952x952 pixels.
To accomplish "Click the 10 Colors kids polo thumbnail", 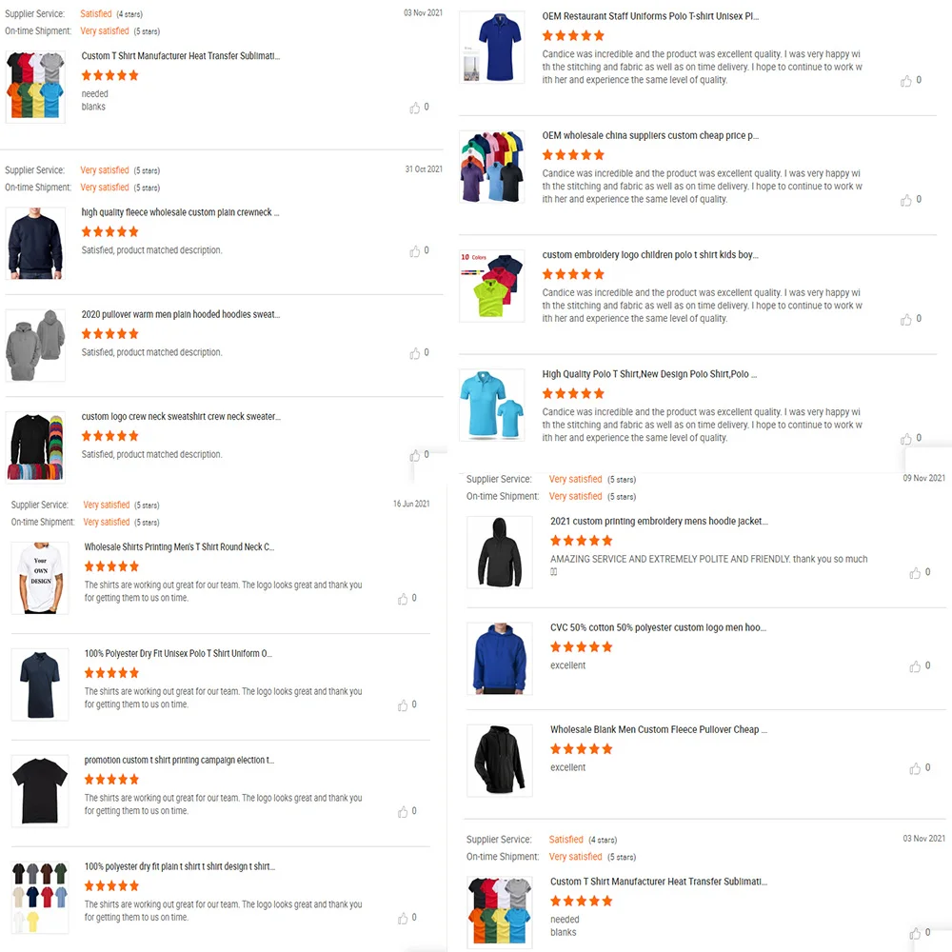I will [492, 286].
